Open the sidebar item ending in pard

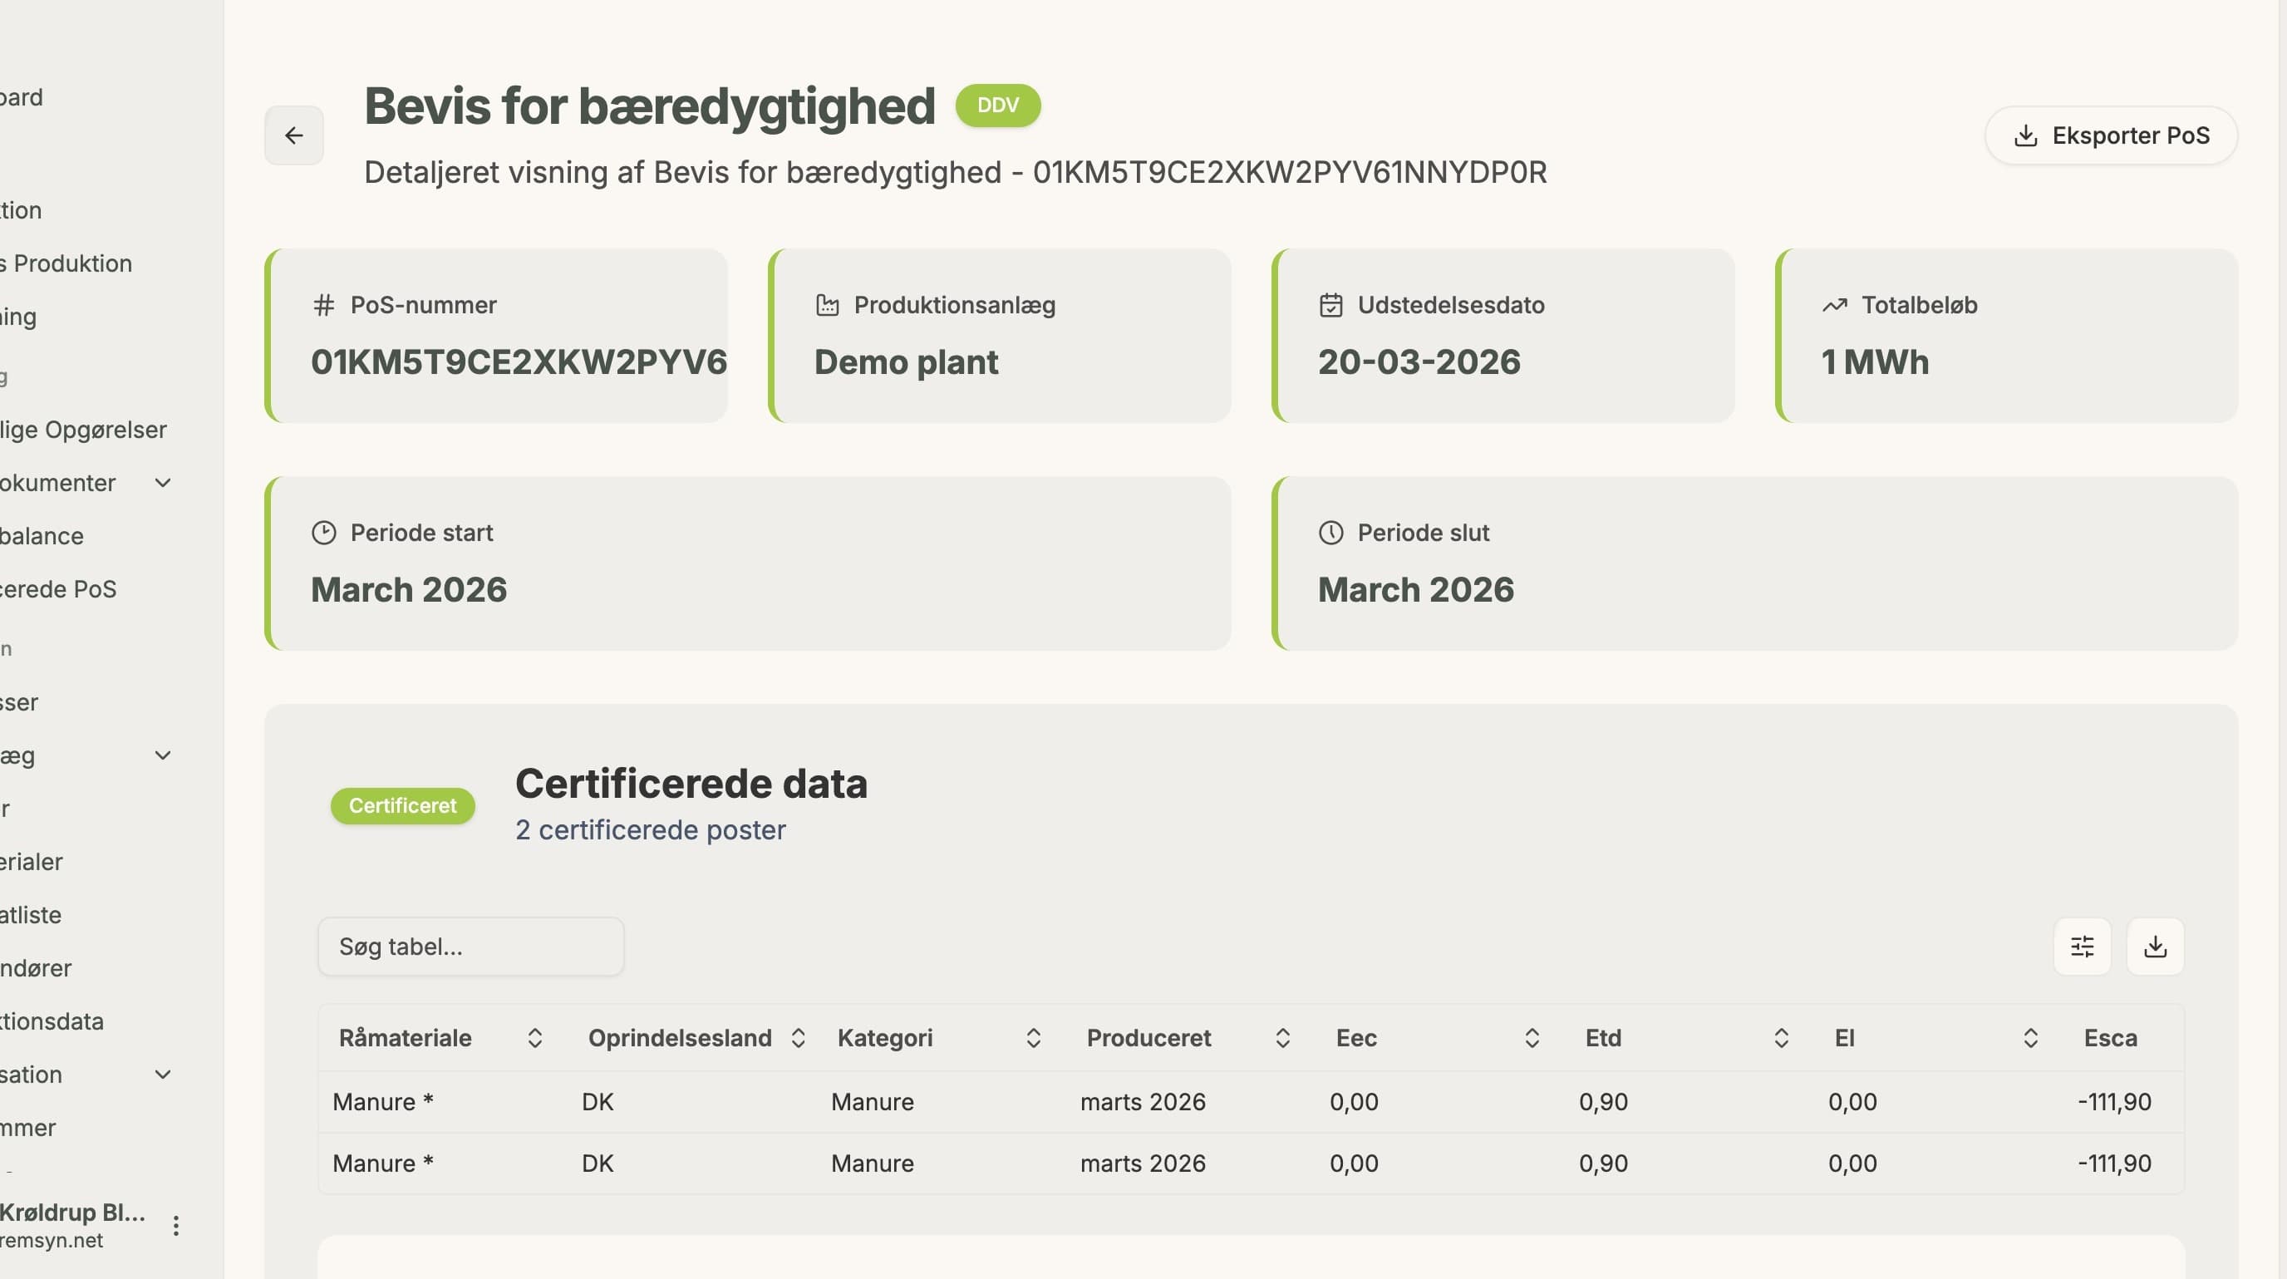[x=22, y=96]
